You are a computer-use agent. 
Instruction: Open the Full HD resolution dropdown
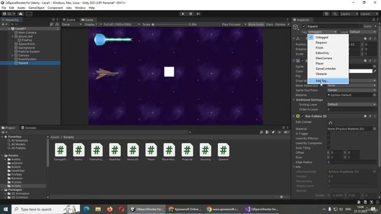(121, 24)
